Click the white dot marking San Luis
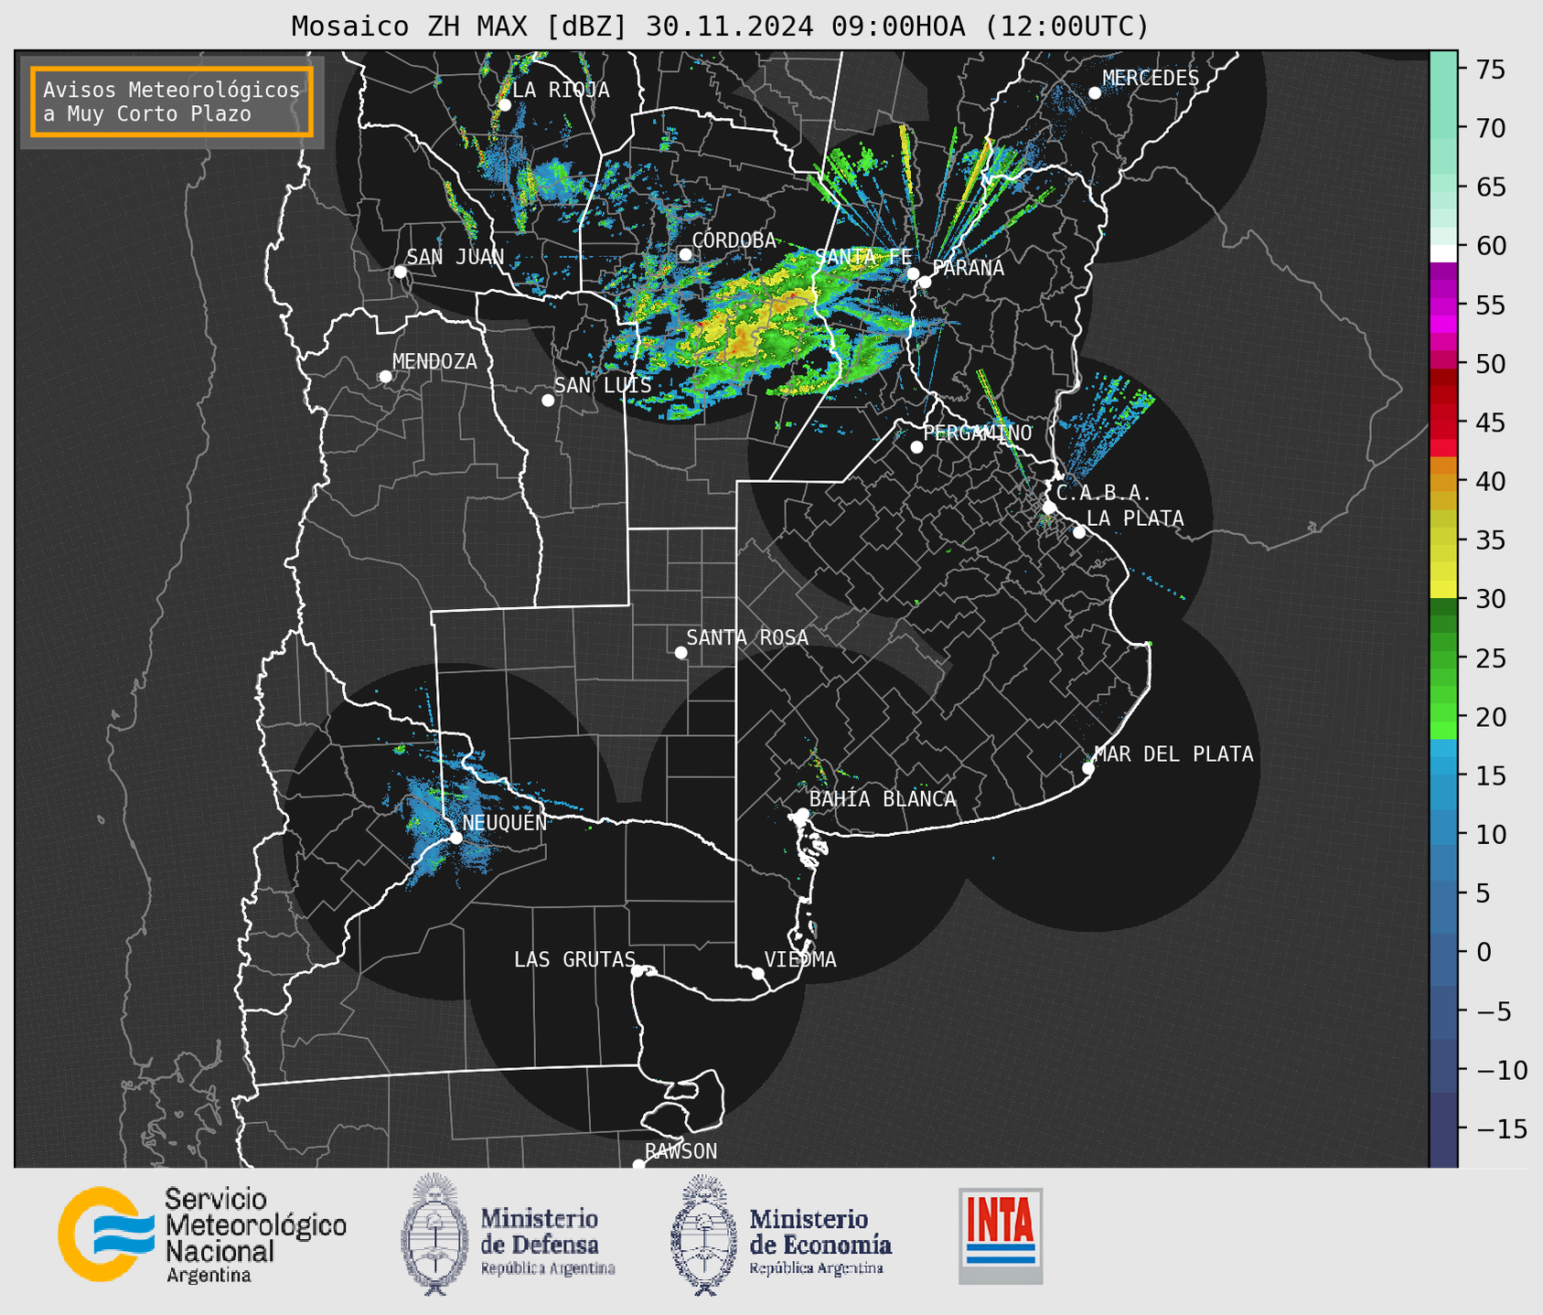1543x1315 pixels. pyautogui.click(x=548, y=401)
